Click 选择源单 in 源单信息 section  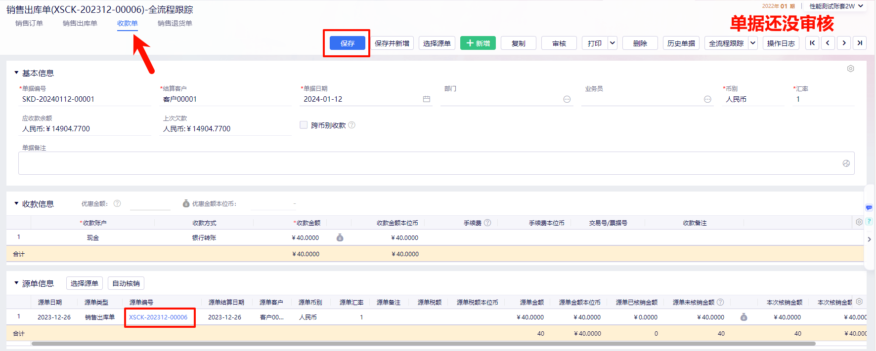tap(85, 283)
